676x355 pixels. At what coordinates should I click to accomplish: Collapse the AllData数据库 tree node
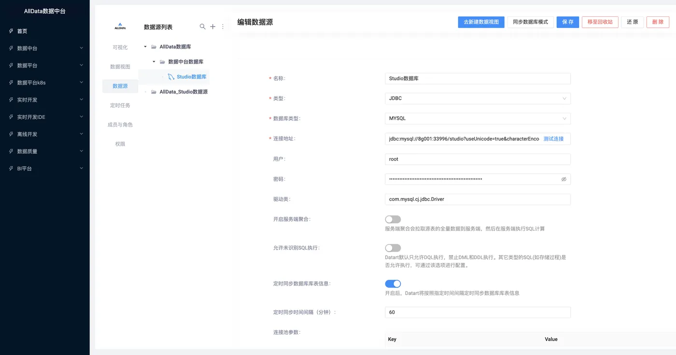point(145,47)
